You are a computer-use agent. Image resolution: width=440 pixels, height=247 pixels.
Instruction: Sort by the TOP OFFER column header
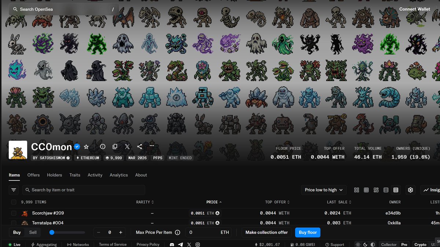click(x=277, y=202)
